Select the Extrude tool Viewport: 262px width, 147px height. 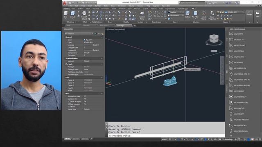pyautogui.click(x=72, y=15)
